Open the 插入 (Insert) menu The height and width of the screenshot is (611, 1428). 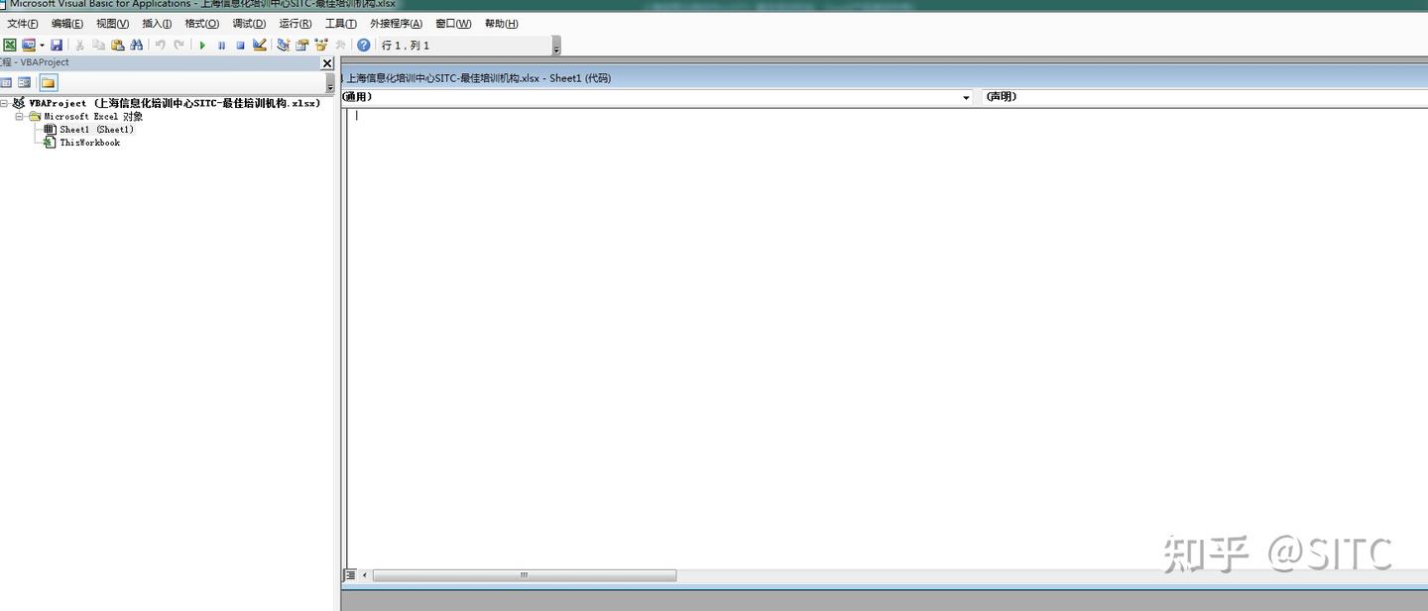point(155,23)
